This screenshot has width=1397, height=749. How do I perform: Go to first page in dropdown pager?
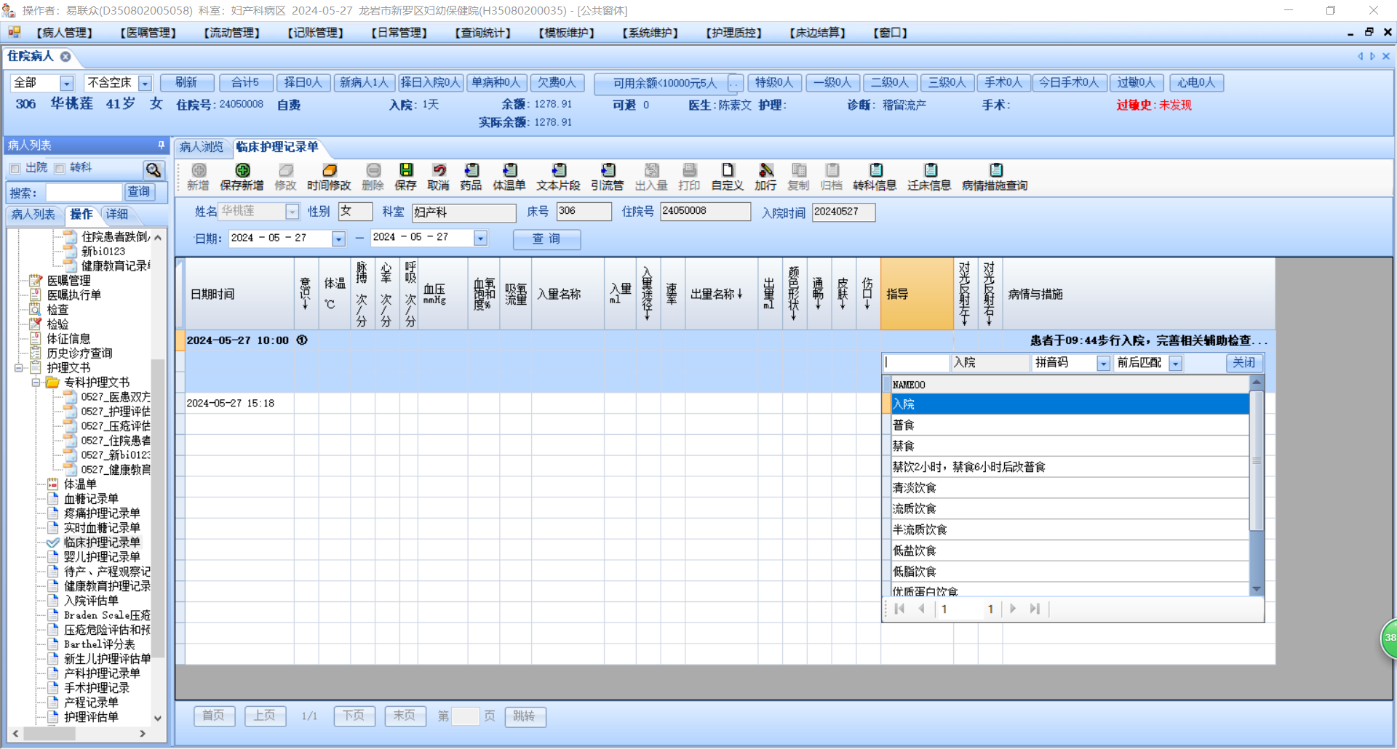[900, 609]
